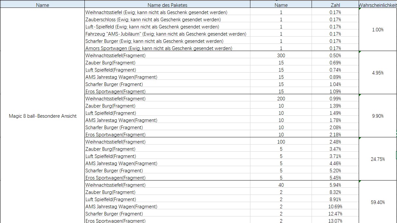
Task: Select the 1.04% Zahl cell
Action: pos(335,84)
